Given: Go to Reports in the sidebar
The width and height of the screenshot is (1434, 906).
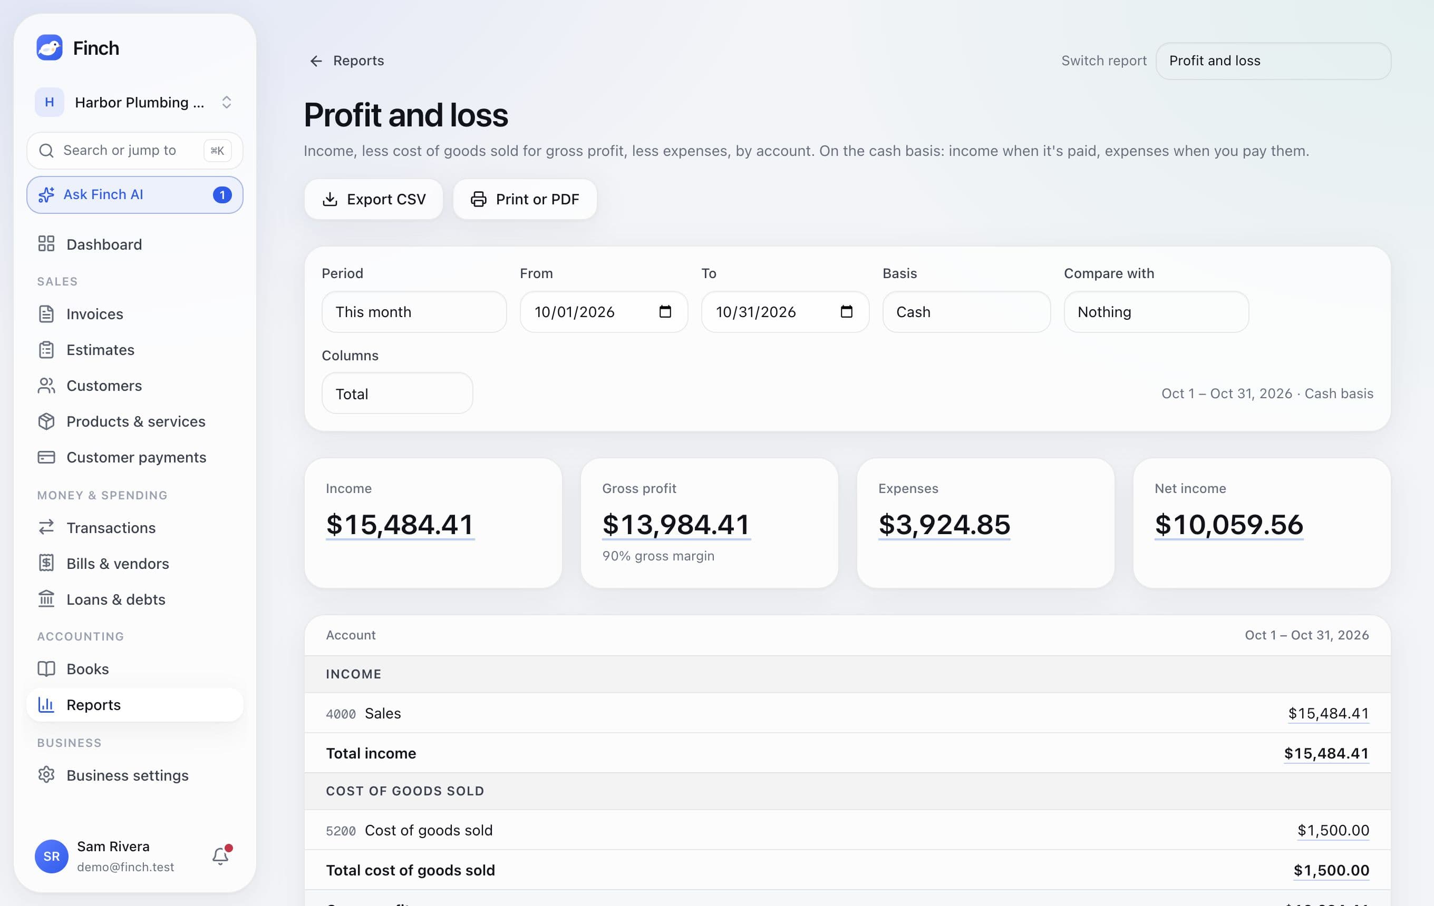Looking at the screenshot, I should [x=134, y=704].
